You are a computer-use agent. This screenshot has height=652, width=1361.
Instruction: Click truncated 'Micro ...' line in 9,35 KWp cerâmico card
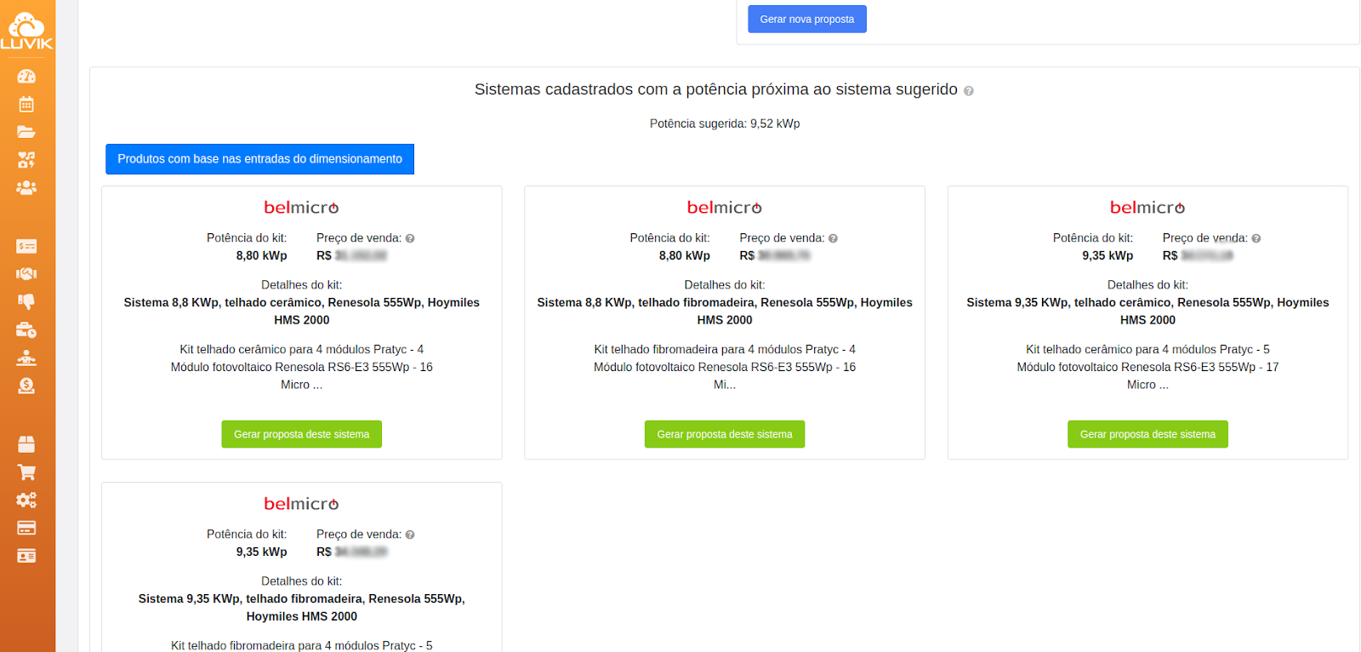tap(1147, 386)
